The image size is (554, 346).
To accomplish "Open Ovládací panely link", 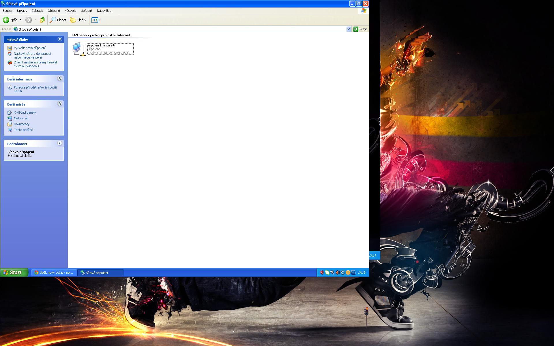I will pyautogui.click(x=25, y=112).
